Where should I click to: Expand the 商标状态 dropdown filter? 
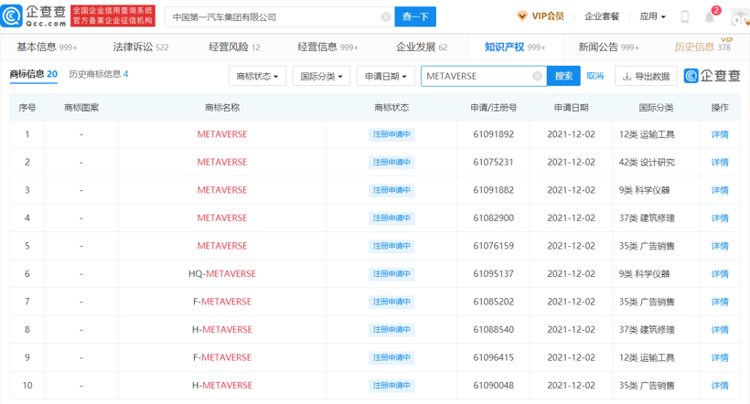(257, 77)
